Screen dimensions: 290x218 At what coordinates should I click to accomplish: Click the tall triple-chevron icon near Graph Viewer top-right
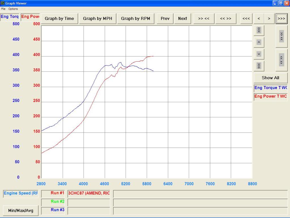[x=281, y=36]
